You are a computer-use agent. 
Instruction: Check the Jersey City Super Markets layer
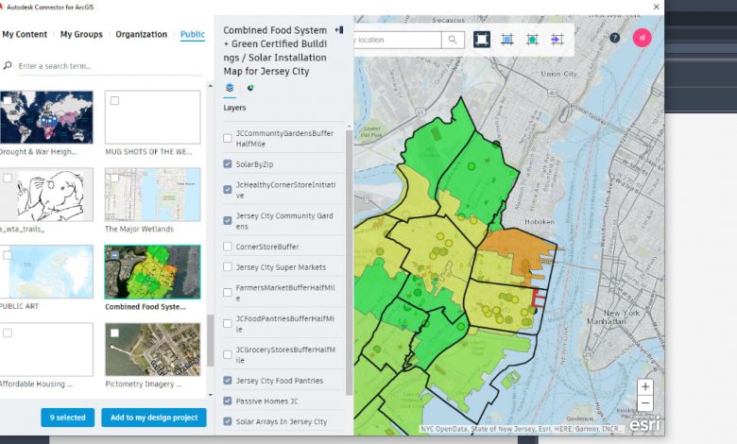click(x=228, y=267)
